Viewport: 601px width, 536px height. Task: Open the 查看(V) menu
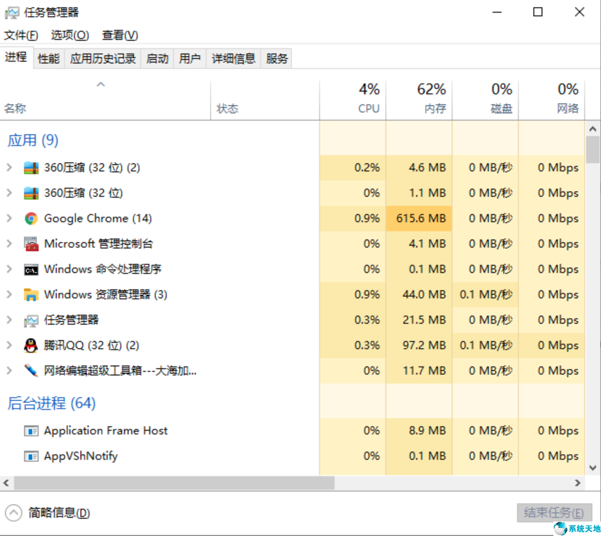click(x=120, y=35)
